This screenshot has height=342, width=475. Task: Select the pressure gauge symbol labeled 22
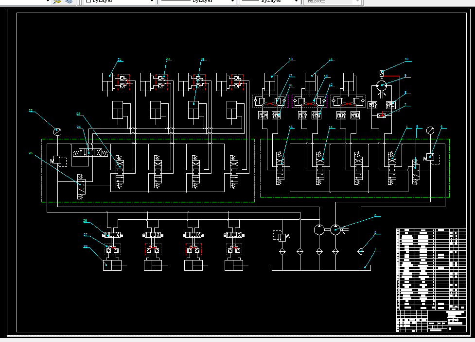[x=57, y=132]
